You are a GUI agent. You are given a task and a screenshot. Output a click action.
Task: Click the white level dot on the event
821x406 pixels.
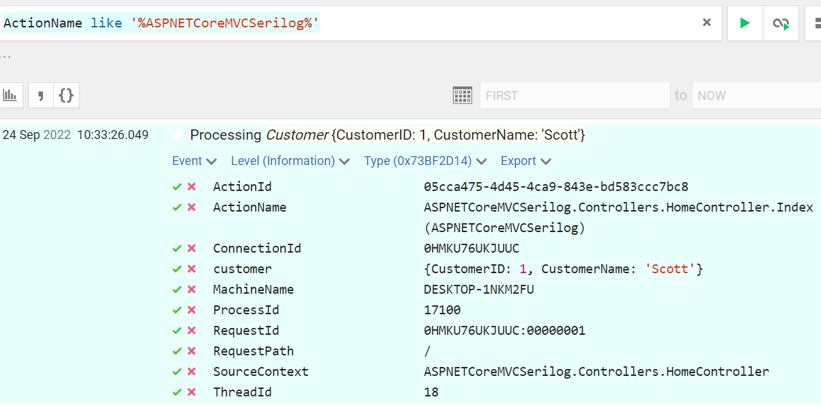point(177,135)
